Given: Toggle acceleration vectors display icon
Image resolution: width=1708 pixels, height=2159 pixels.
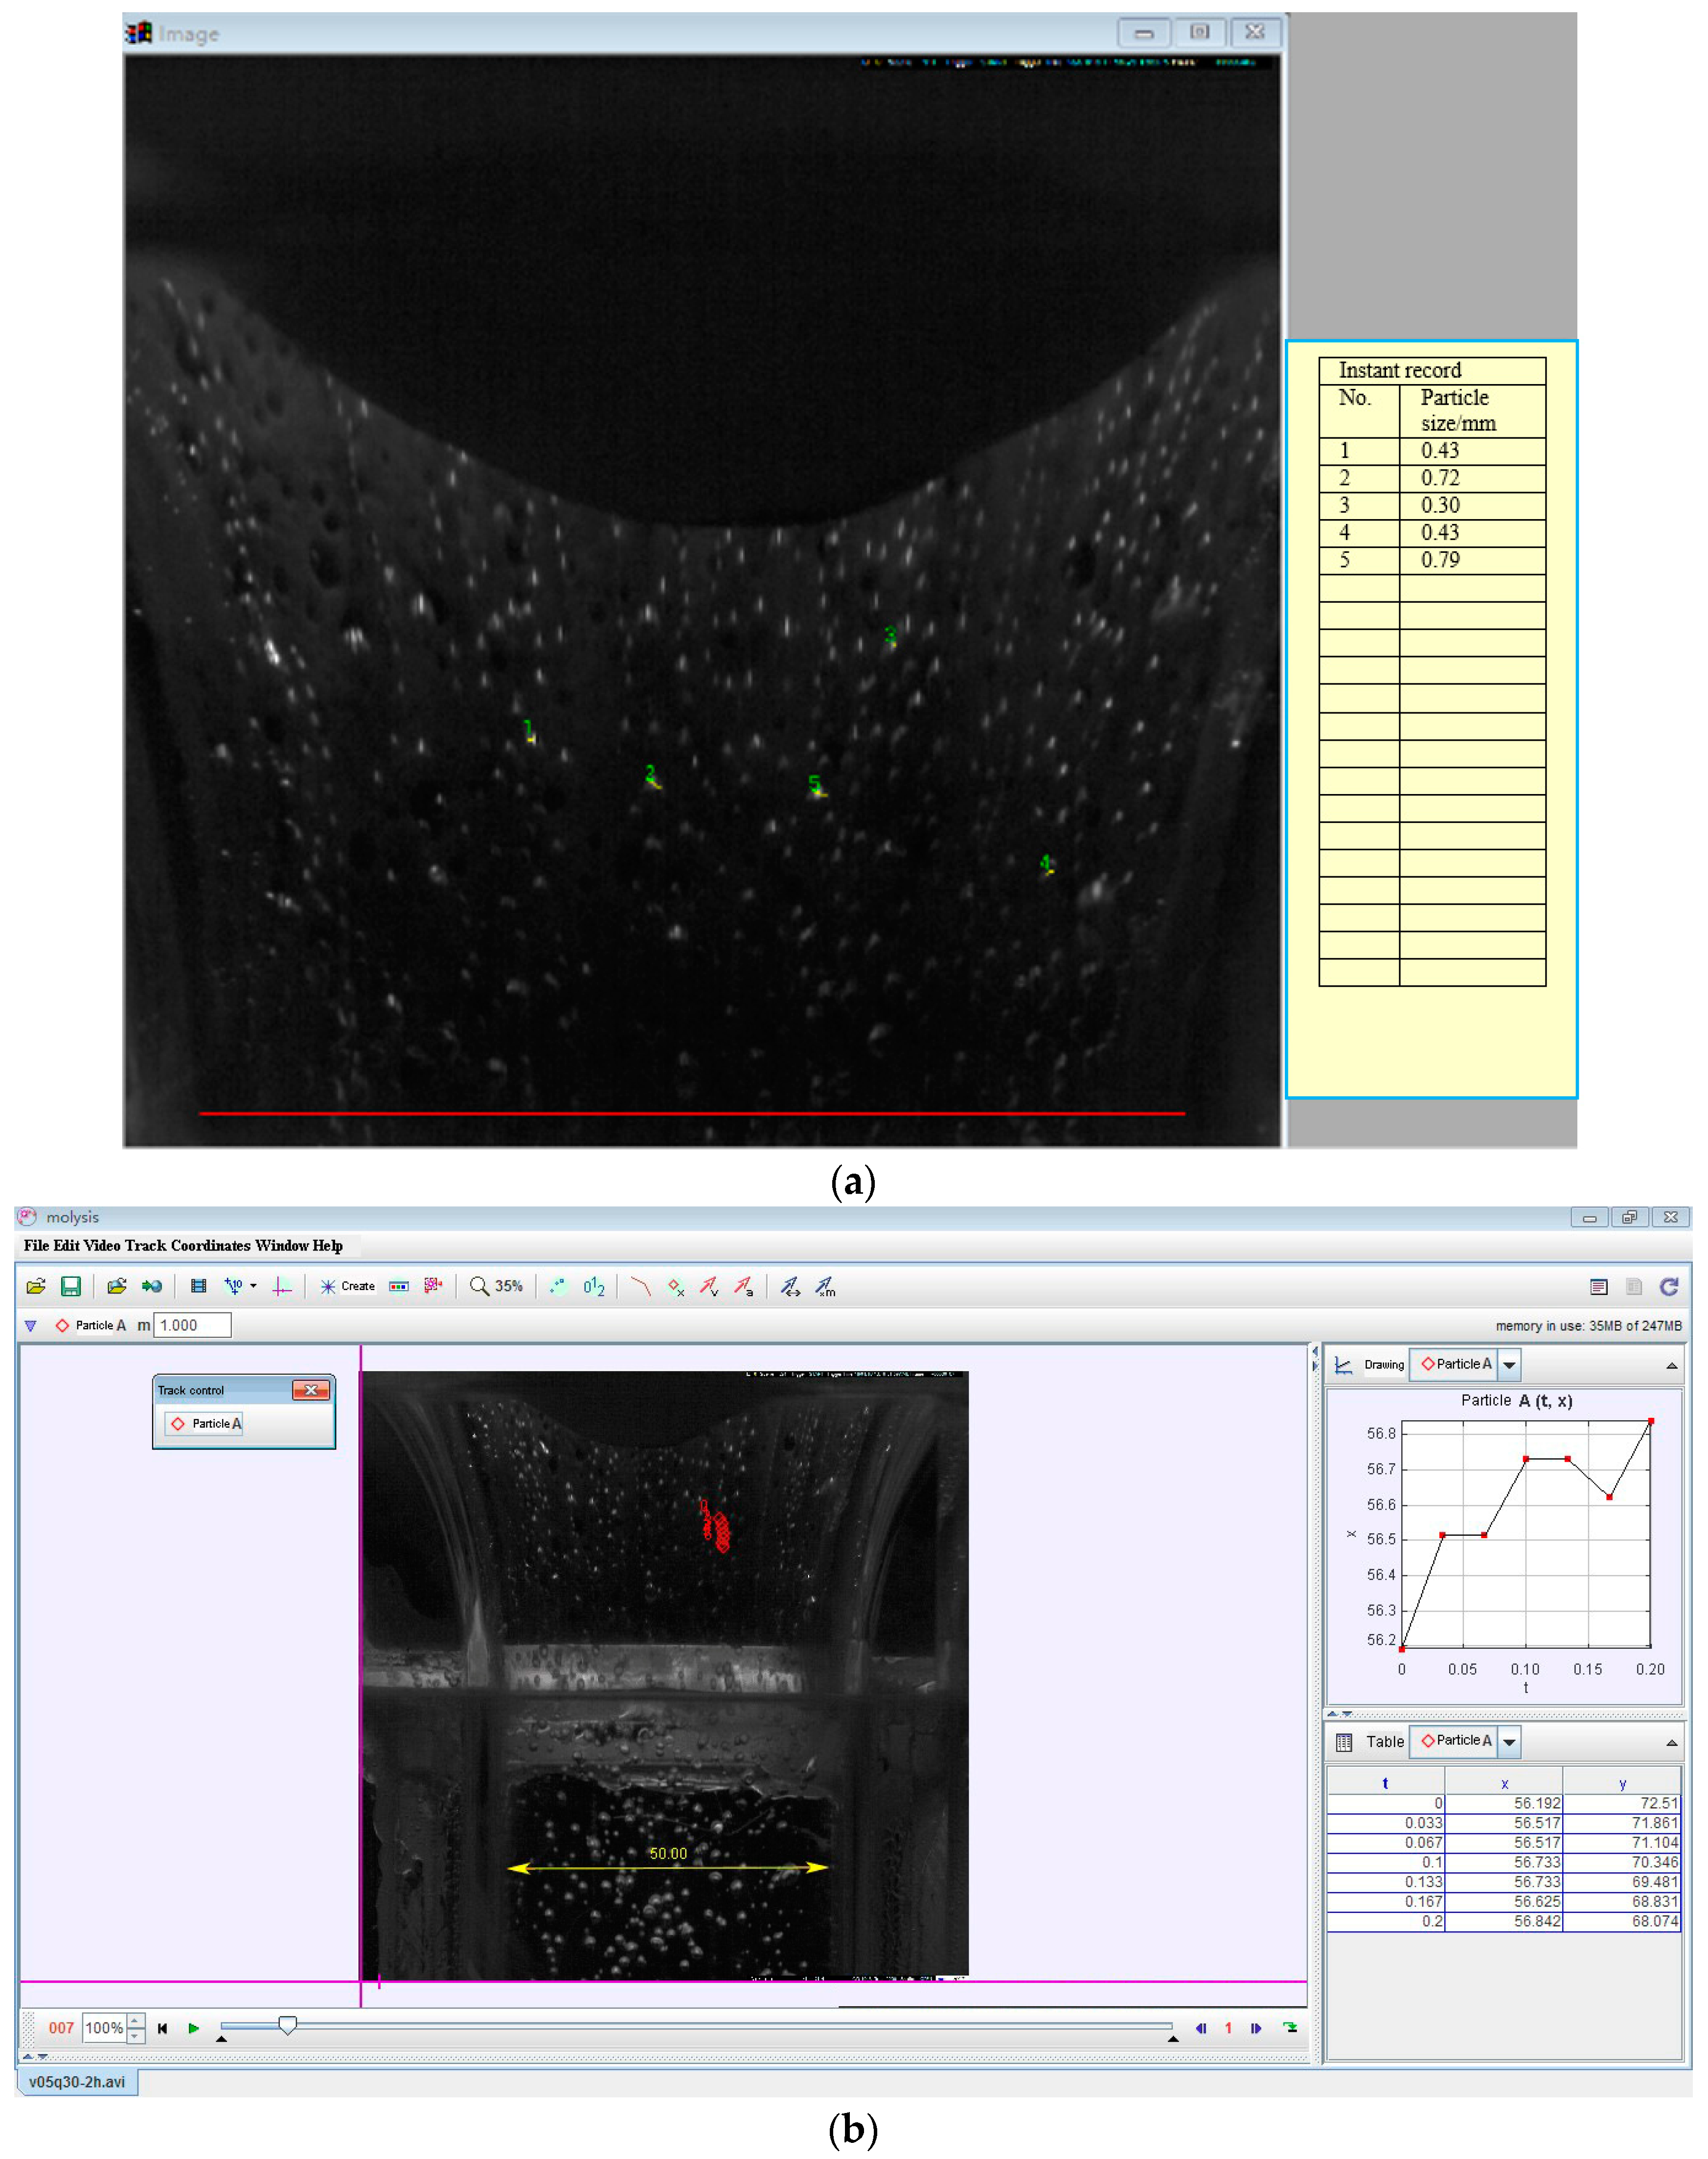Looking at the screenshot, I should point(743,1286).
